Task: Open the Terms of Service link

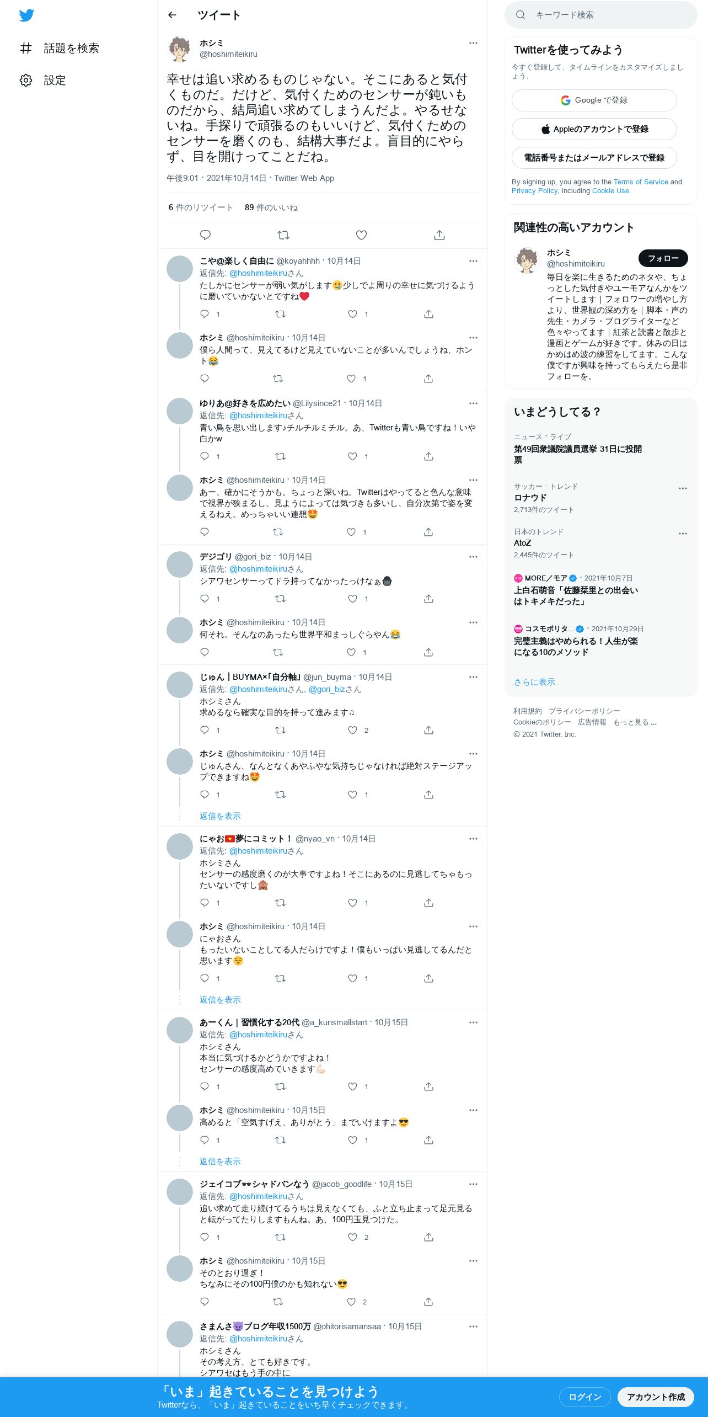Action: [x=641, y=182]
